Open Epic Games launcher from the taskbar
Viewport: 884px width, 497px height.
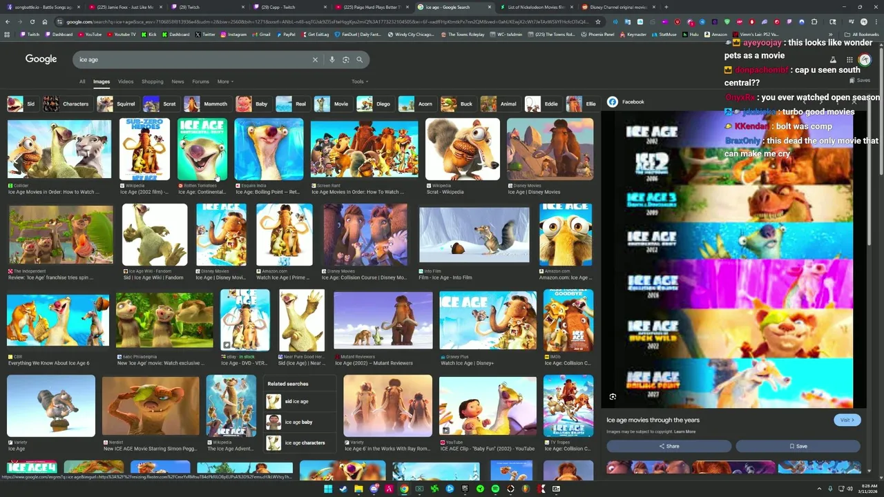point(465,489)
